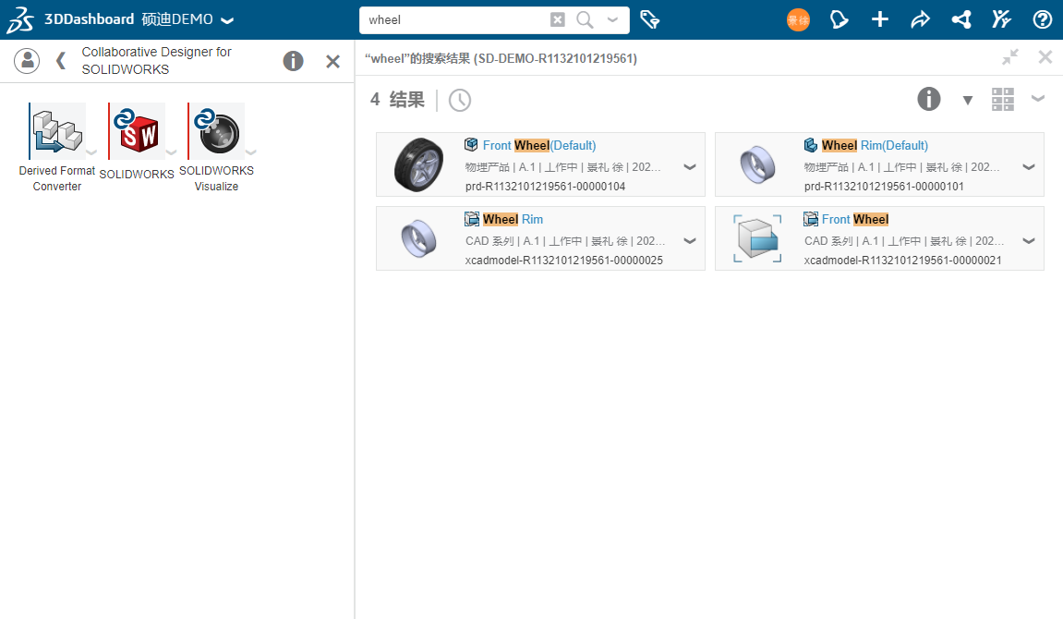Show recent search history clock icon
Viewport: 1063px width, 619px height.
pyautogui.click(x=460, y=100)
